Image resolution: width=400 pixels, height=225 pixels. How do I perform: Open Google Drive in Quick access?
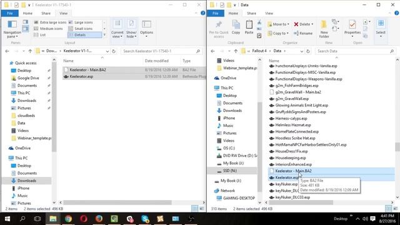tap(28, 78)
